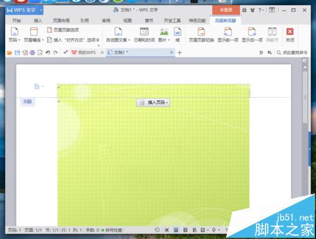Click the print icon in quick toolbar
The image size is (316, 239).
pos(32,52)
